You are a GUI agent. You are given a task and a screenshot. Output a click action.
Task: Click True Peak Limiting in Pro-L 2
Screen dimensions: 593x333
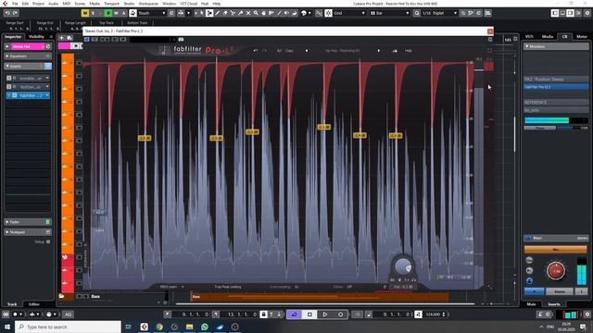point(228,287)
